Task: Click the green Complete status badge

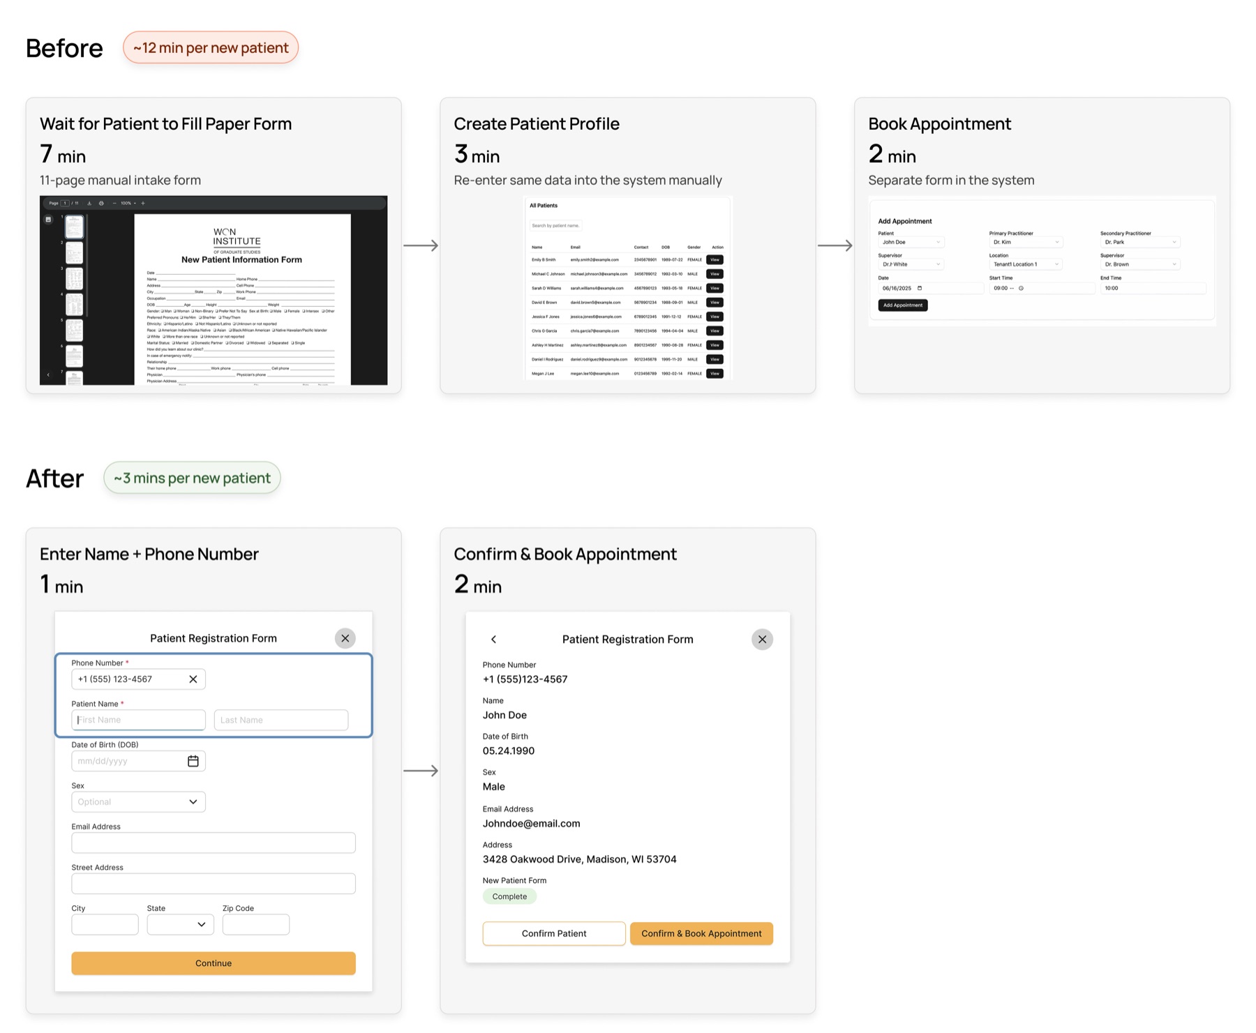Action: point(509,897)
